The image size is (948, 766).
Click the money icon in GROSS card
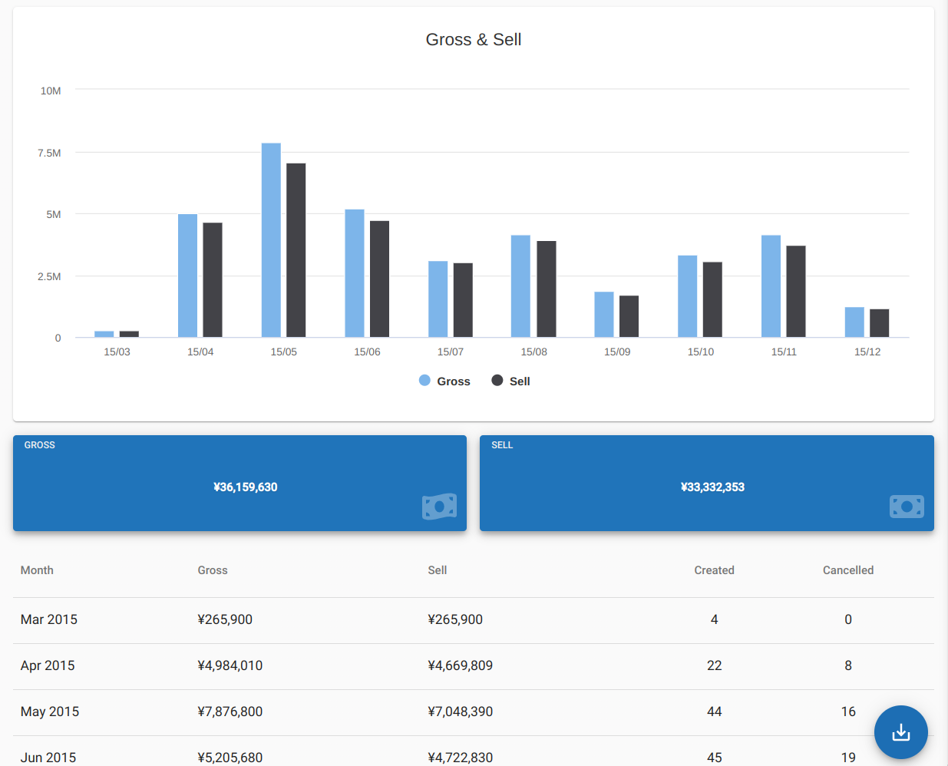[x=439, y=507]
